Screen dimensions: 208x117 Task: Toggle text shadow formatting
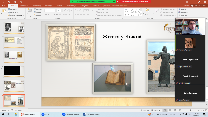tap(54, 14)
